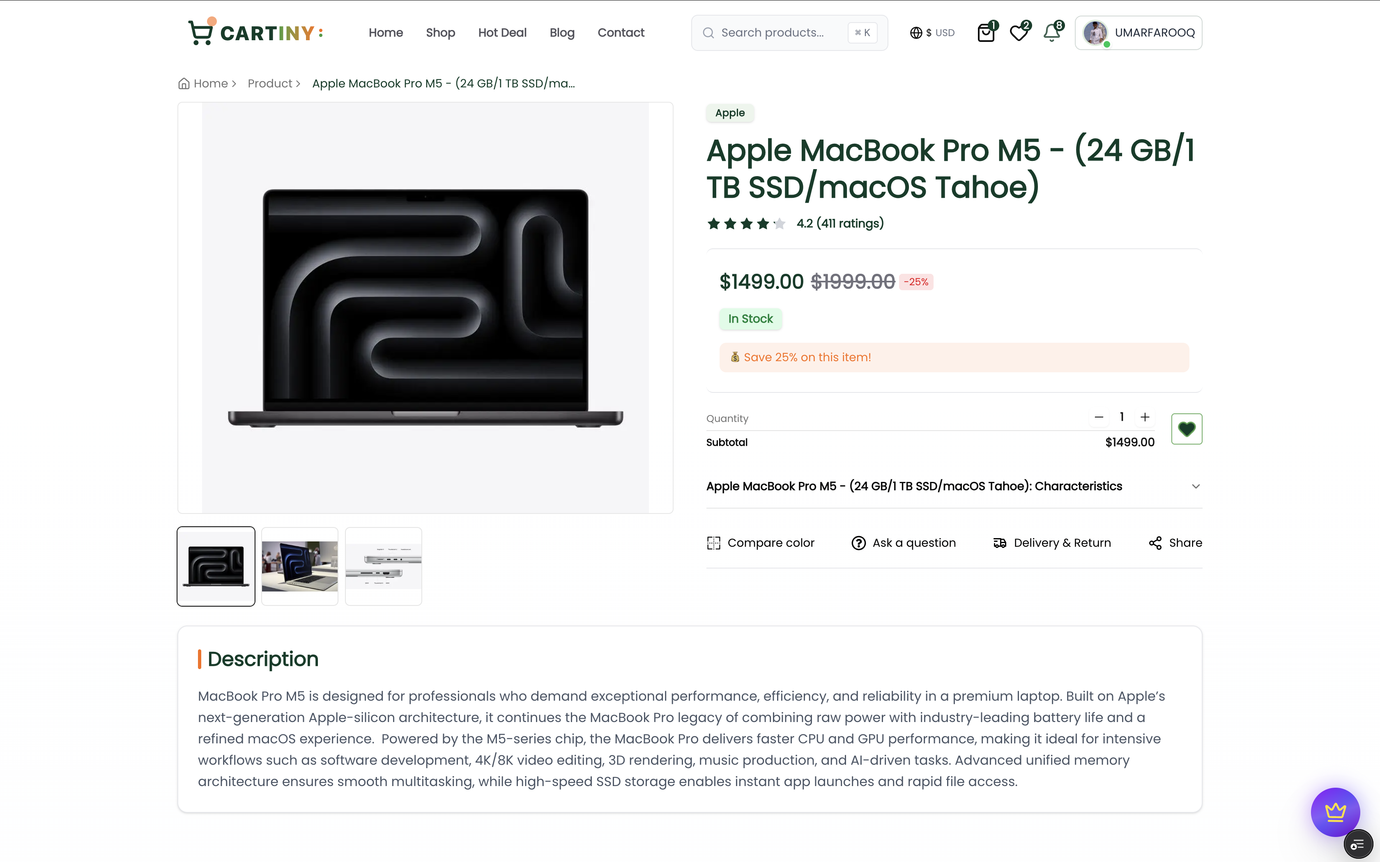
Task: Open the shopping cart bag icon
Action: point(985,33)
